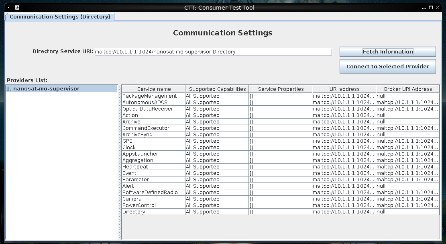Sort by the Service name column header
This screenshot has height=244, width=446.
point(154,89)
